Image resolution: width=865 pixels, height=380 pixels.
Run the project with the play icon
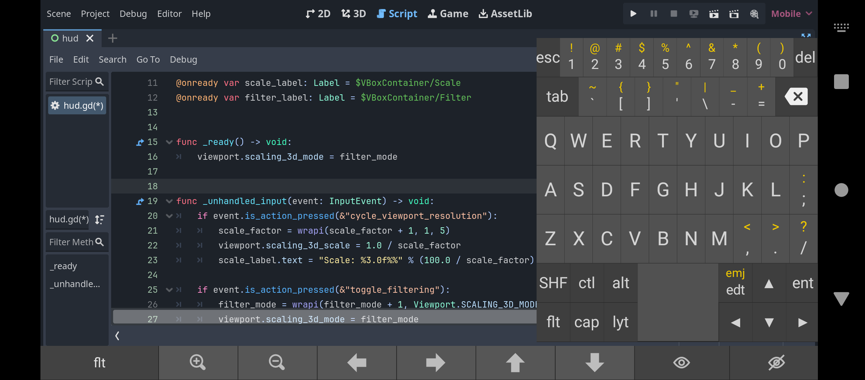[633, 14]
